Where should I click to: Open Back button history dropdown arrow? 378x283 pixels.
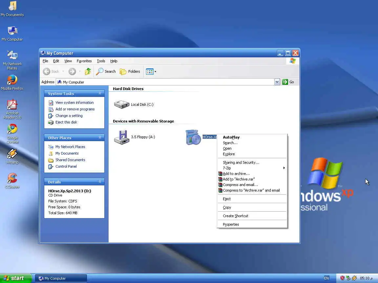63,71
